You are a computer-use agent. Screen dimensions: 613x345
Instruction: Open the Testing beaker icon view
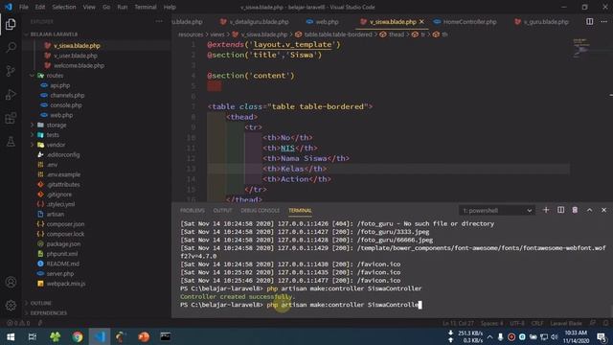point(11,142)
